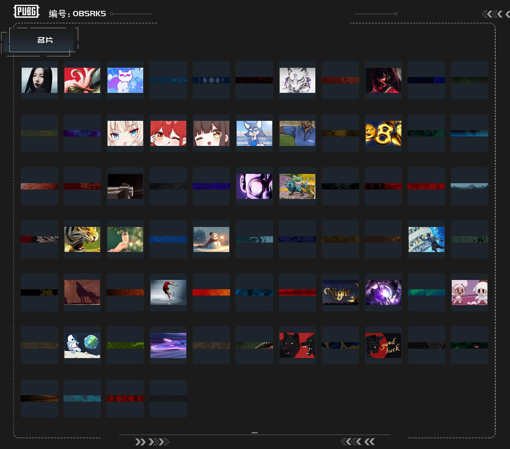Click the PUBG logo
The height and width of the screenshot is (449, 510).
27,11
